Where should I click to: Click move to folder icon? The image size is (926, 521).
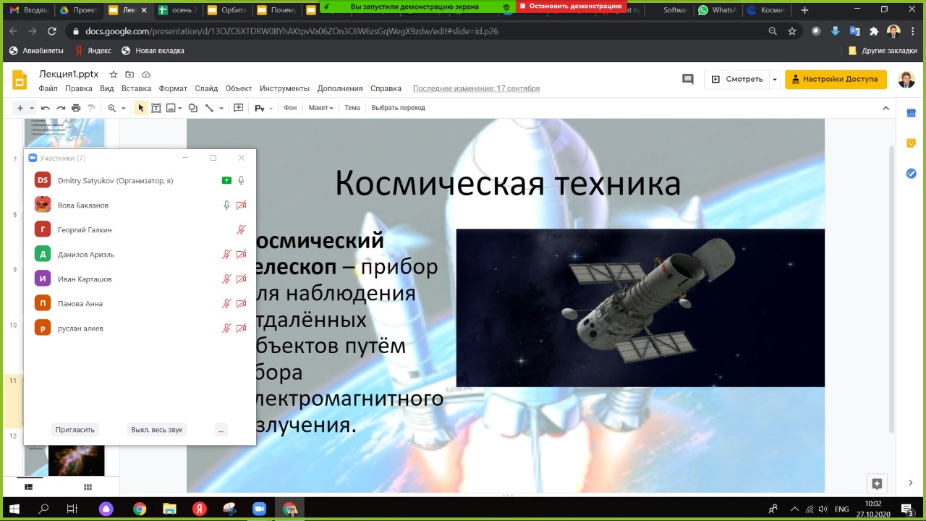coord(129,75)
